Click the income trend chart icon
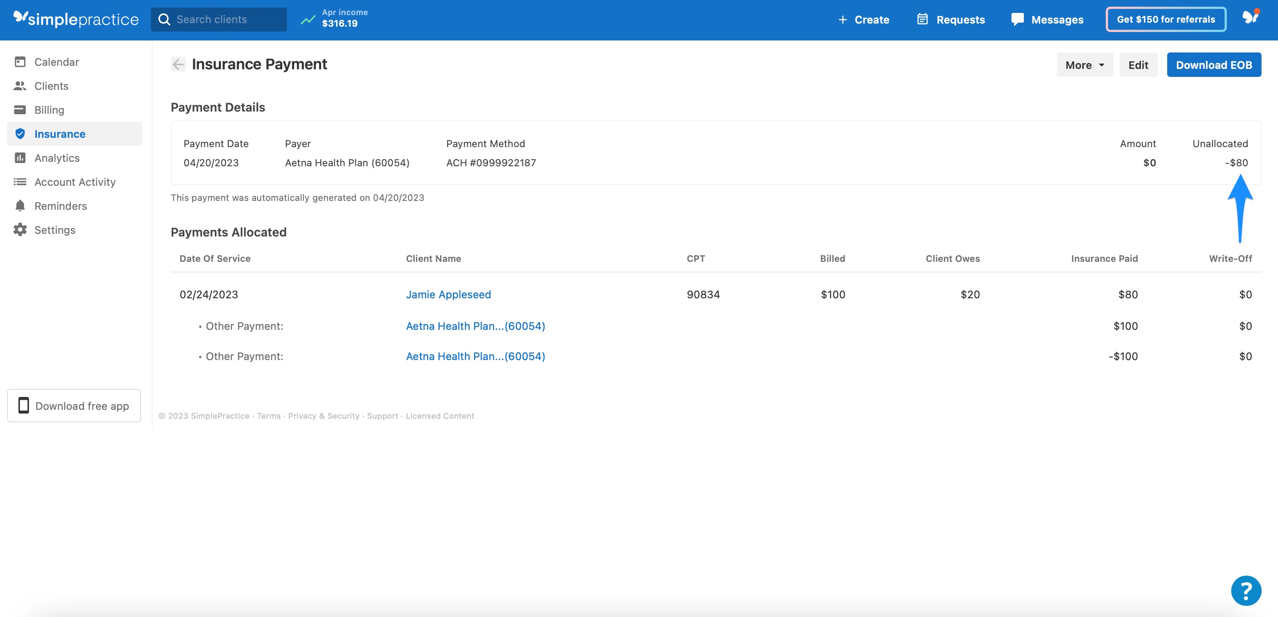This screenshot has width=1278, height=617. coord(308,19)
